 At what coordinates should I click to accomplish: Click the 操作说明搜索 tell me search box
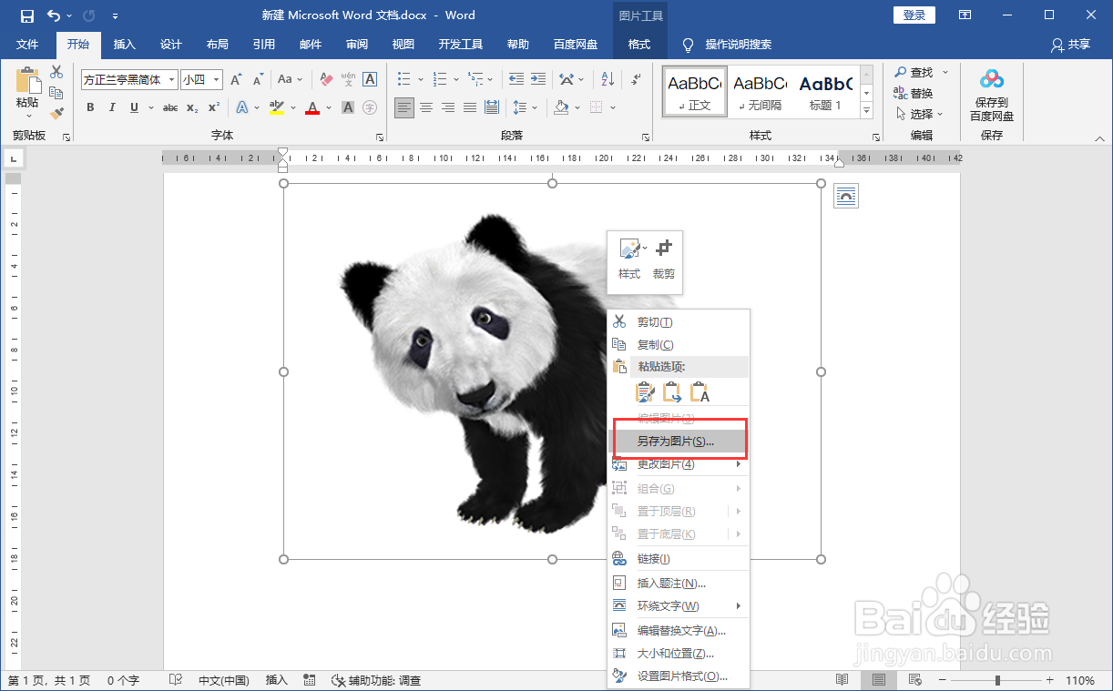coord(727,45)
